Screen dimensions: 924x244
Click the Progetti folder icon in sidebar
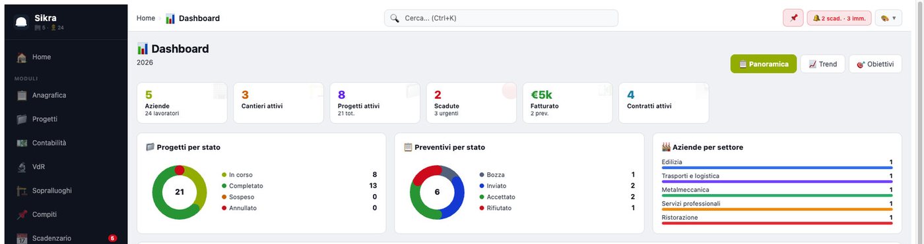(21, 120)
